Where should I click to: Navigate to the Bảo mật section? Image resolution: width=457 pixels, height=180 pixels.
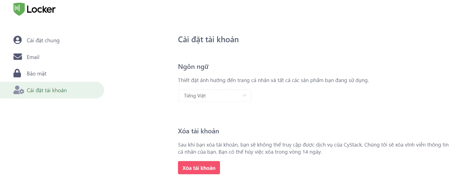coord(36,73)
